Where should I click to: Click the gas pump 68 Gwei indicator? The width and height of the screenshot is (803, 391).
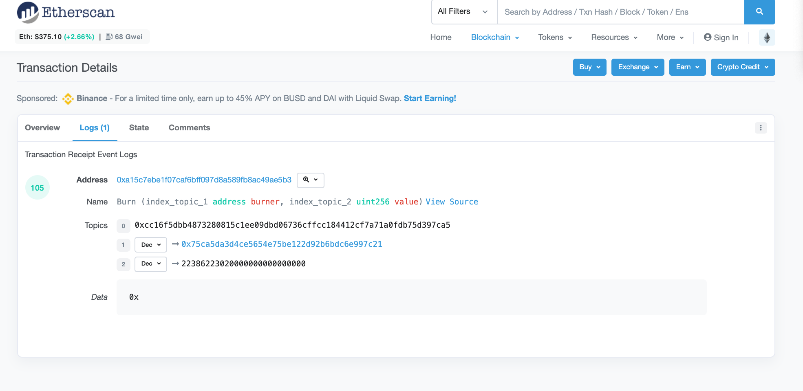pyautogui.click(x=124, y=37)
